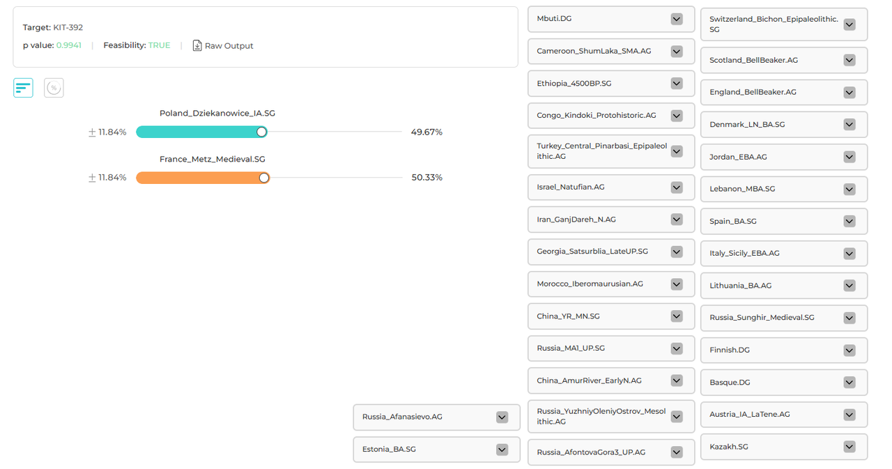Click the Spain_BA.SG dropdown chevron
892x469 pixels.
[849, 221]
